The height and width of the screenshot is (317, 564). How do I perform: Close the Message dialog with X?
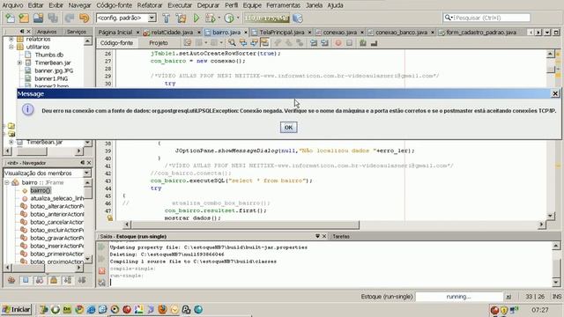[555, 93]
